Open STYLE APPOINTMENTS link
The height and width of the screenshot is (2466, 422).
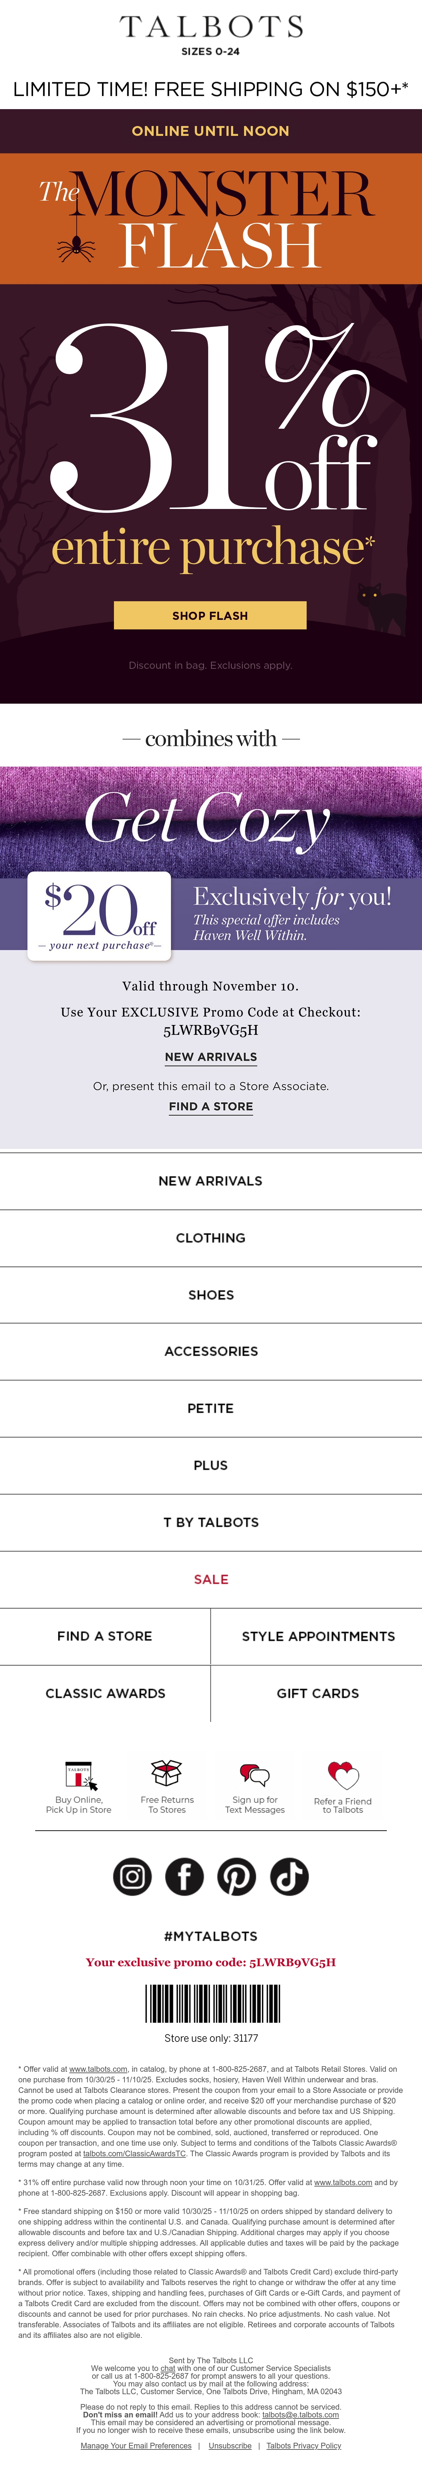[x=318, y=1636]
